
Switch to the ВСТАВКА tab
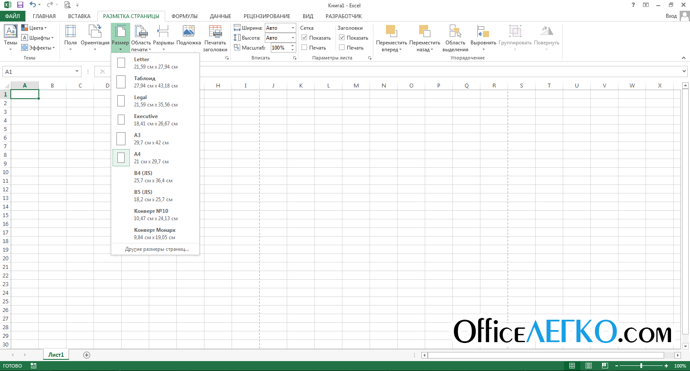(79, 16)
